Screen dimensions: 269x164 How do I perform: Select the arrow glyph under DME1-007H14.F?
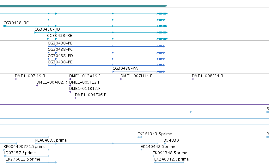click(x=121, y=79)
